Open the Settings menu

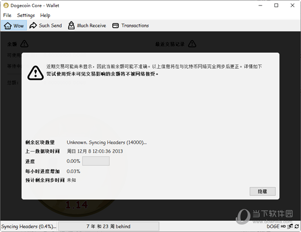(26, 16)
